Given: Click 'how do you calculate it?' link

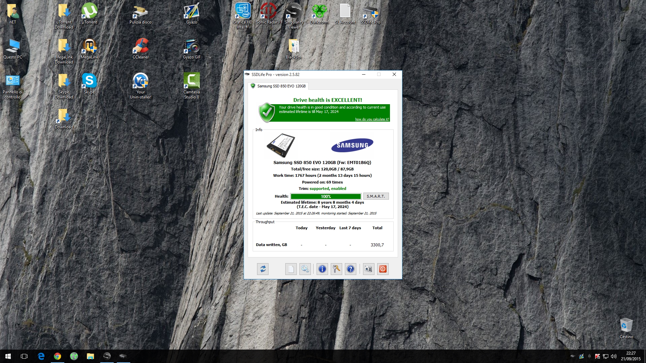Looking at the screenshot, I should point(372,119).
